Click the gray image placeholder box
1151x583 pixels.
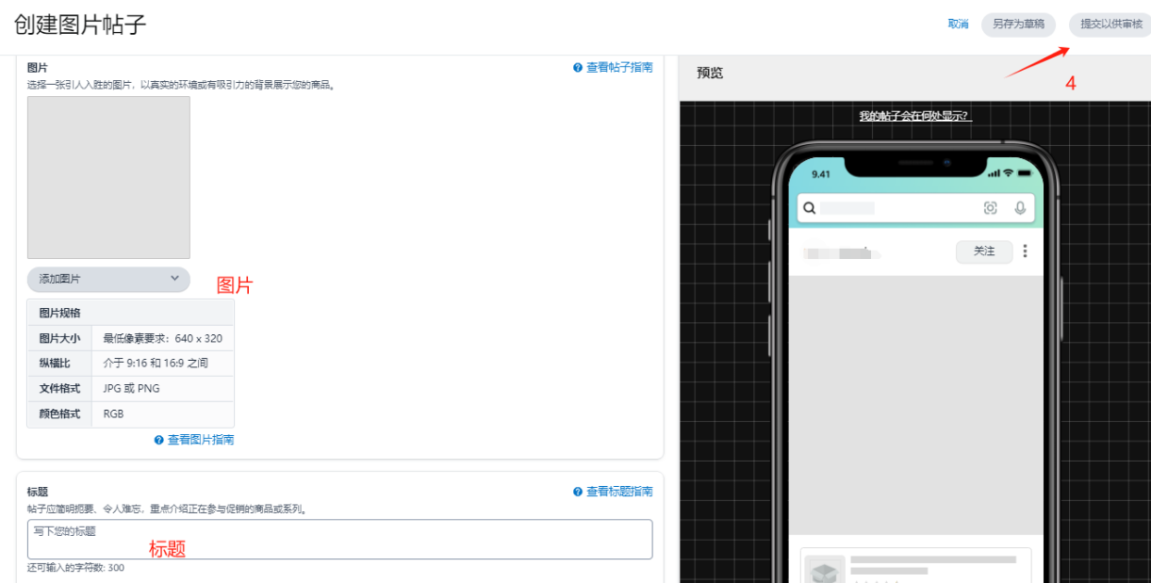coord(108,177)
